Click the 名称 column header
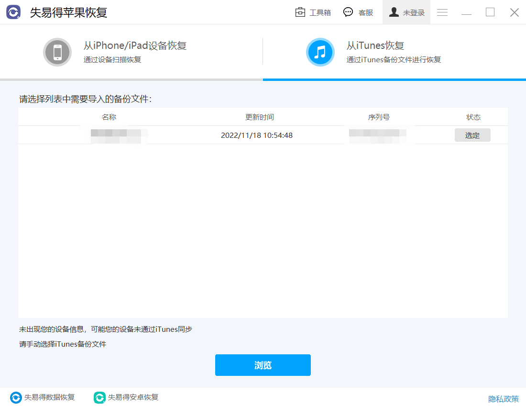This screenshot has height=407, width=526. click(x=109, y=117)
